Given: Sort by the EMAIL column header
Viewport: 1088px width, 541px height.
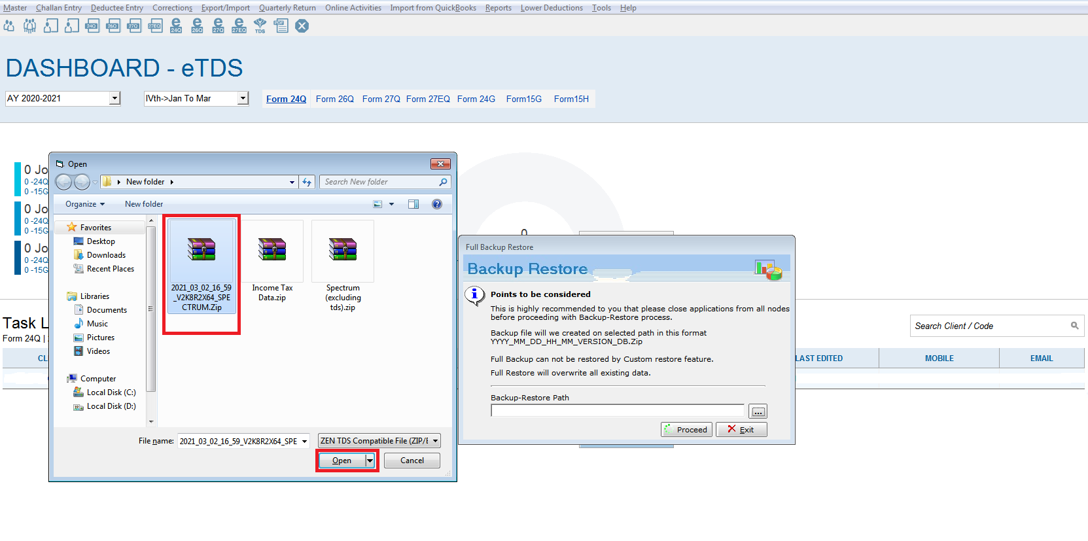Looking at the screenshot, I should pos(1042,358).
